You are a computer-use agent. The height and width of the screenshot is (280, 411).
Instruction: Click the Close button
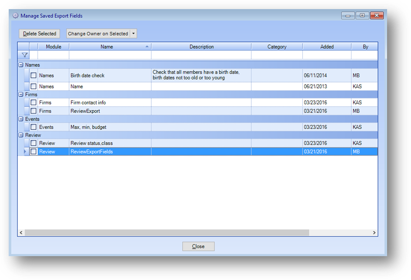[198, 246]
